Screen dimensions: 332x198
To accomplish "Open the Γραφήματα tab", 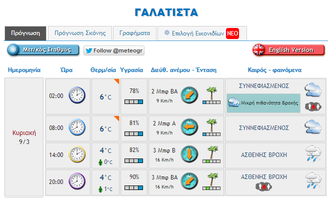I will pos(134,33).
